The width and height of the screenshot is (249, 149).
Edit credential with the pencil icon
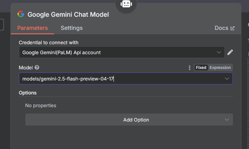click(230, 52)
